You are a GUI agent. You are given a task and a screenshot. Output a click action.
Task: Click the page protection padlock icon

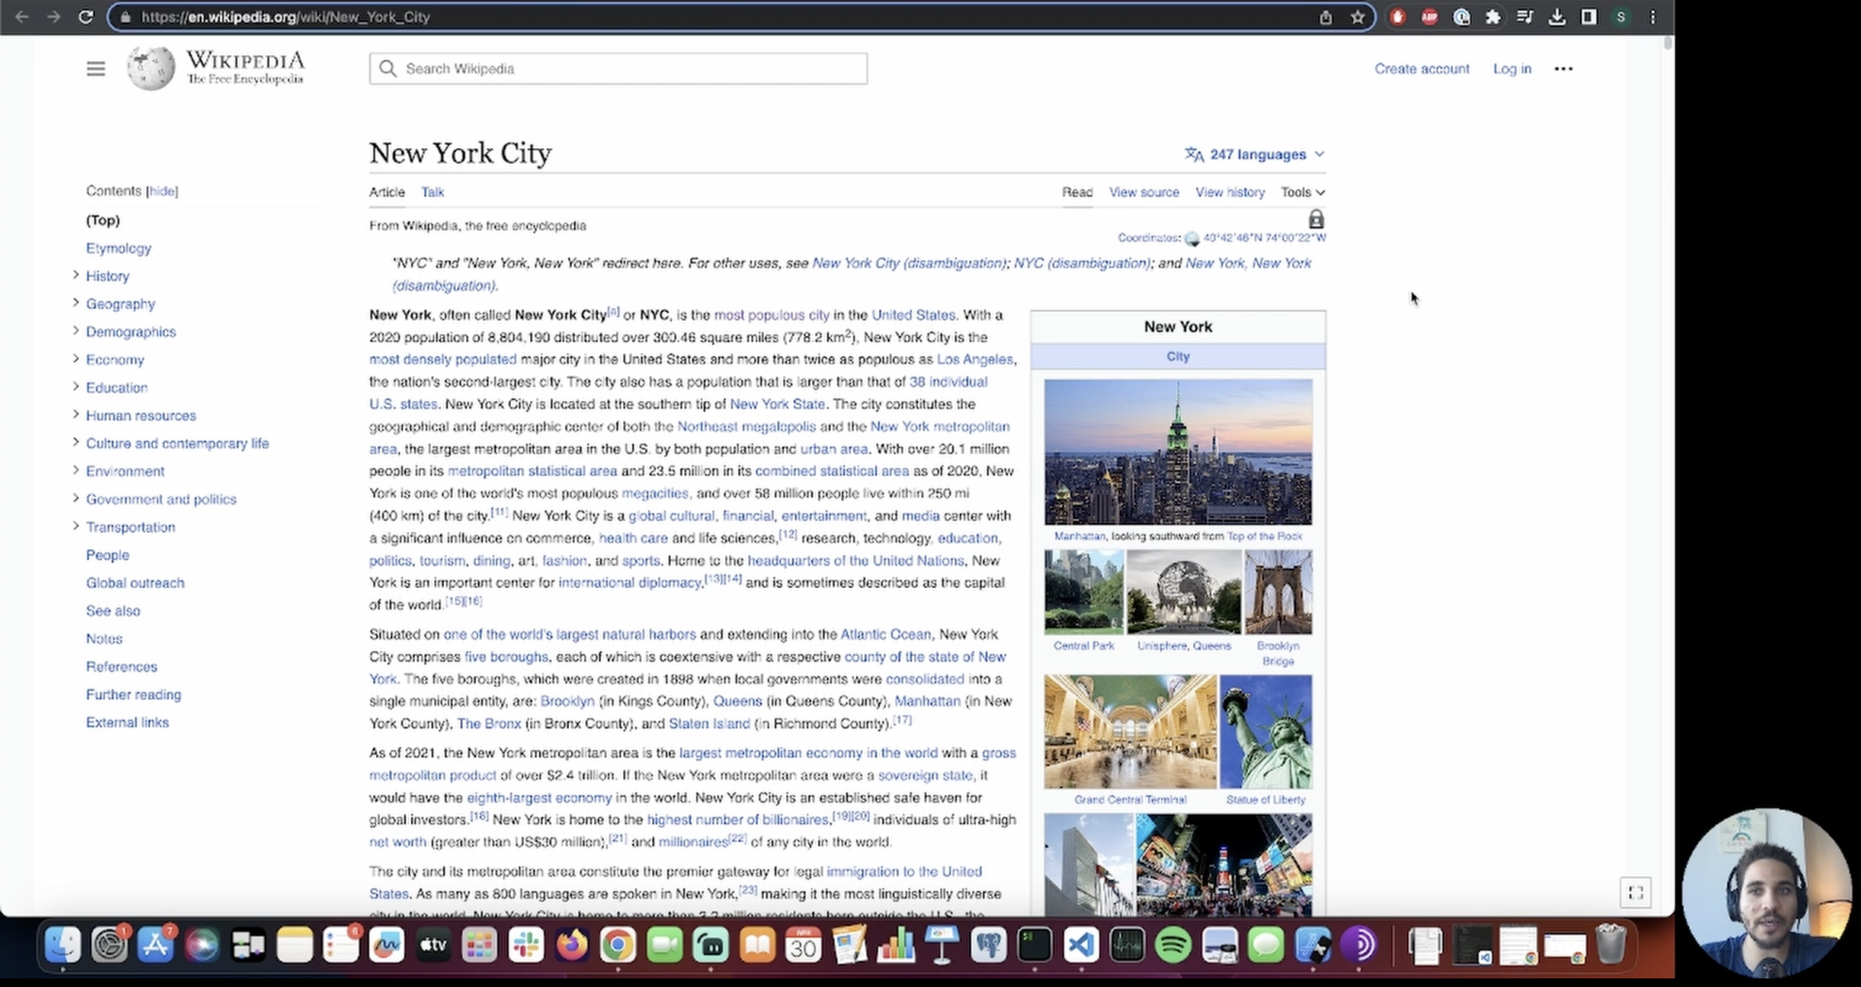pyautogui.click(x=1316, y=219)
